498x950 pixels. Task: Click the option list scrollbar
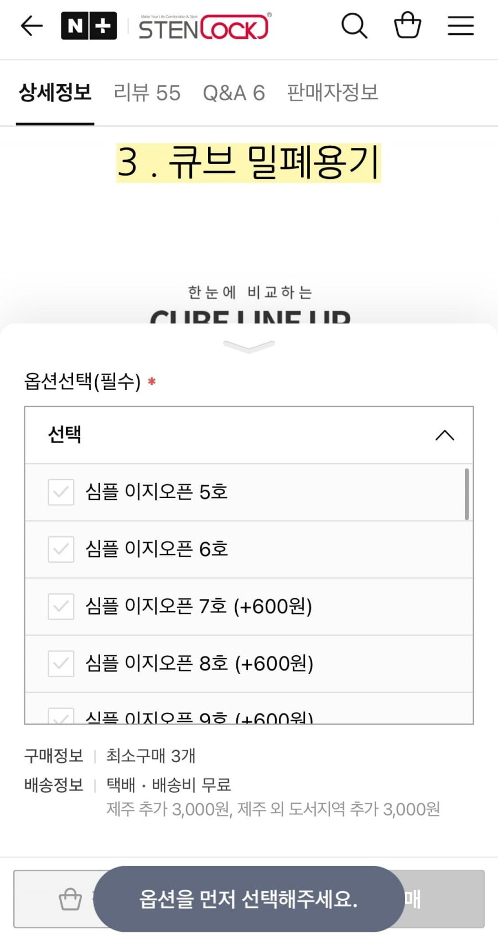(466, 494)
